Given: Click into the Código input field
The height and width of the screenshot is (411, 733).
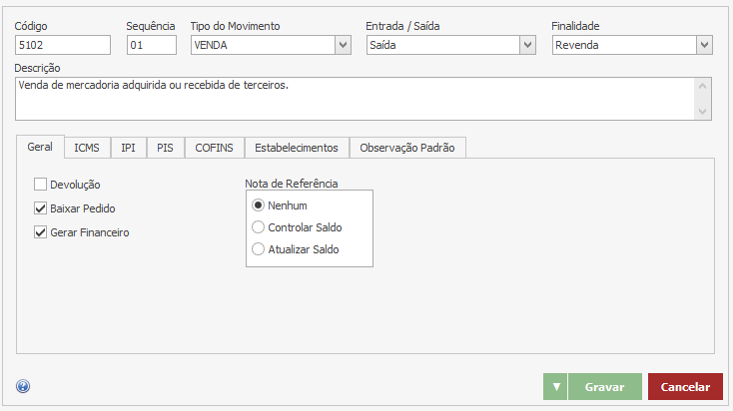Looking at the screenshot, I should pyautogui.click(x=63, y=45).
